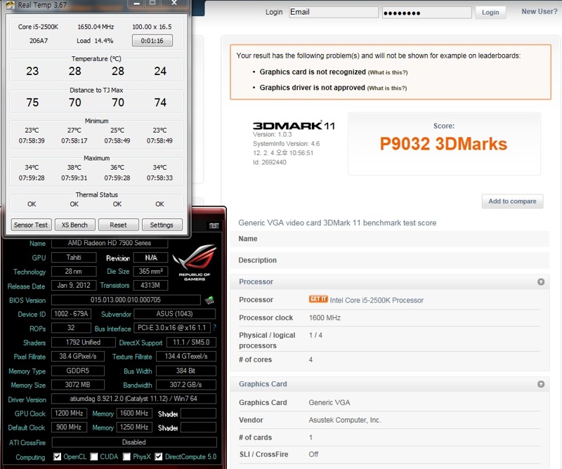This screenshot has width=562, height=469.
Task: Collapse the Graphics Card section arrow
Action: tap(541, 384)
